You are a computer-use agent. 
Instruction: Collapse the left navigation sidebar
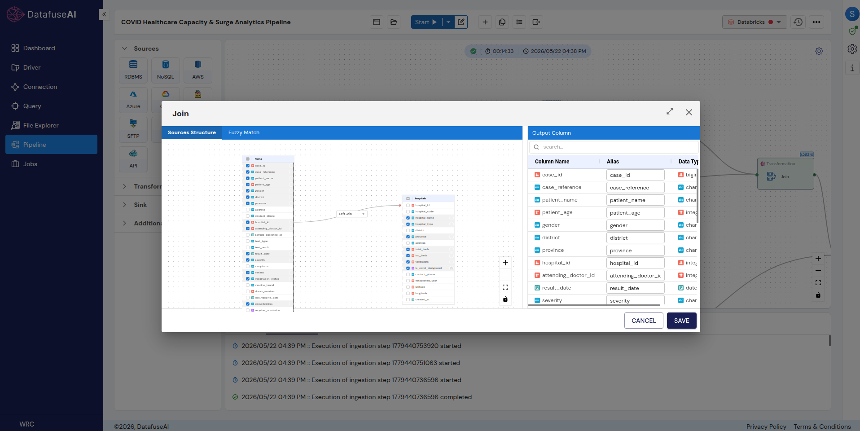click(104, 14)
